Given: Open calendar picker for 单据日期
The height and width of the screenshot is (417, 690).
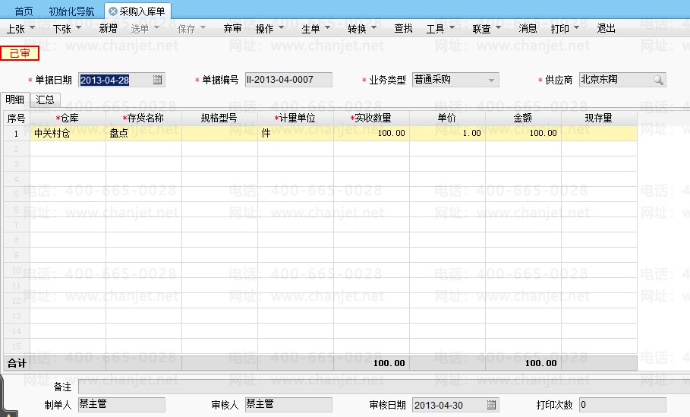Looking at the screenshot, I should [x=157, y=80].
